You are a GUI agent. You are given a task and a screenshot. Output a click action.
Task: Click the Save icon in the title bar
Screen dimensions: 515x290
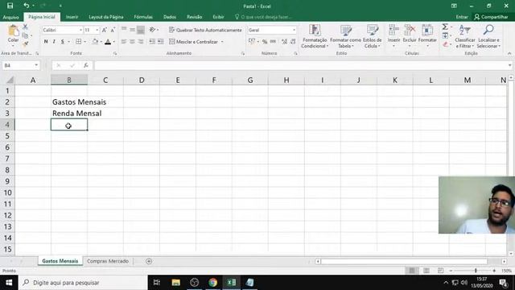pos(10,6)
